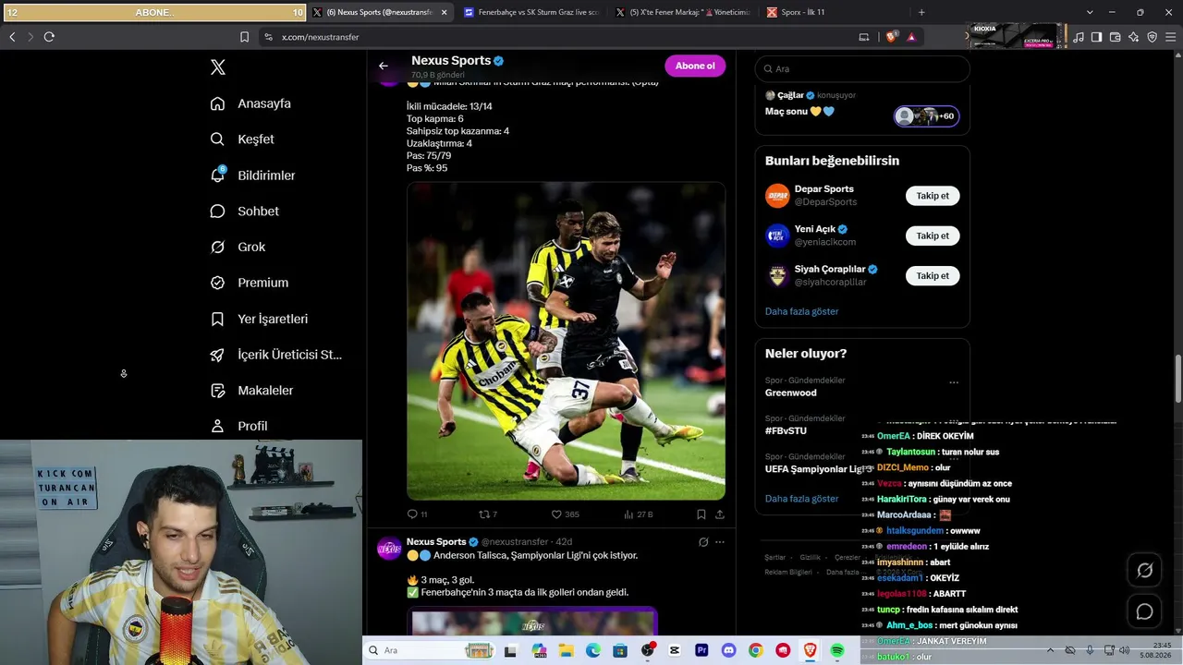The image size is (1183, 665).
Task: Toggle the browser sidebar panel
Action: point(1096,37)
